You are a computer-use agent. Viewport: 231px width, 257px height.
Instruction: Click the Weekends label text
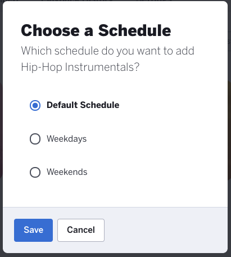(67, 172)
